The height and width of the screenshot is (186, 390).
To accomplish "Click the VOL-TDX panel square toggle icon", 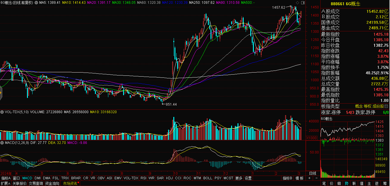I will [x=2, y=111].
